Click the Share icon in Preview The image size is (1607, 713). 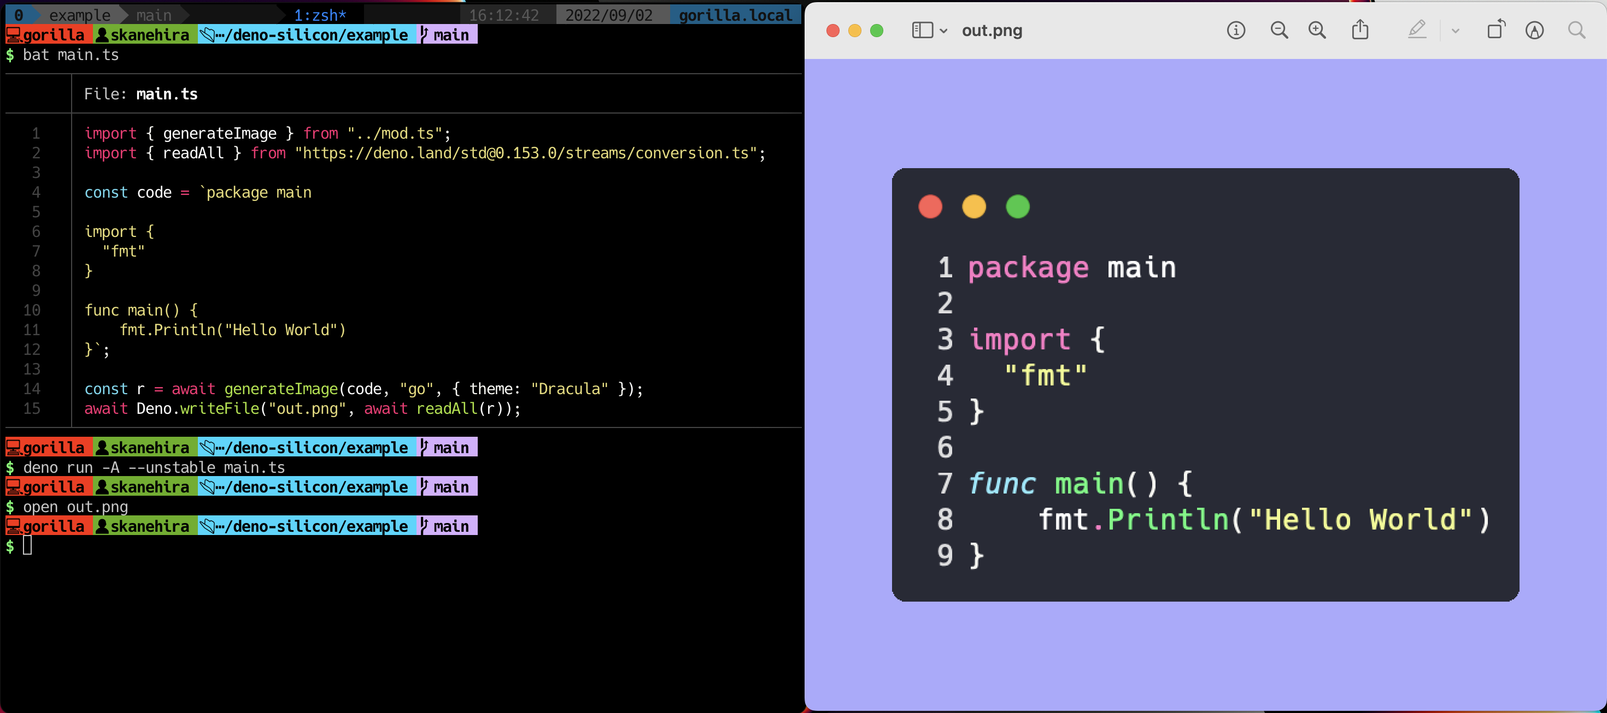coord(1360,30)
